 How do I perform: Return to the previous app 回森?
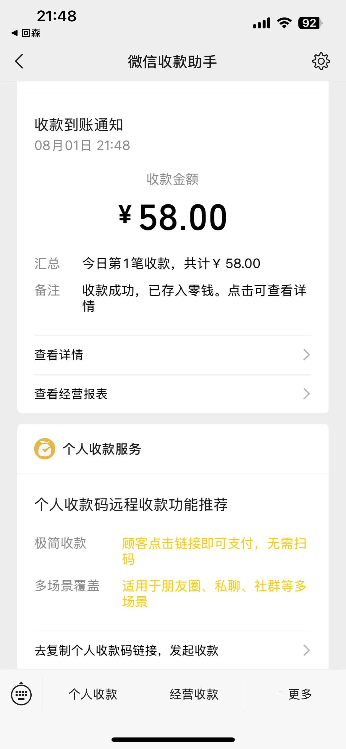click(x=26, y=33)
